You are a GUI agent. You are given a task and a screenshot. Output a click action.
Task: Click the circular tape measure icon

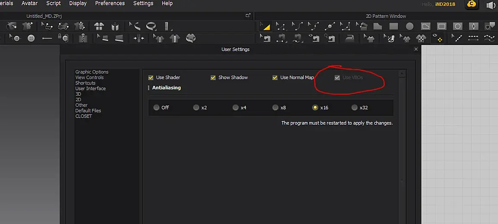click(151, 26)
